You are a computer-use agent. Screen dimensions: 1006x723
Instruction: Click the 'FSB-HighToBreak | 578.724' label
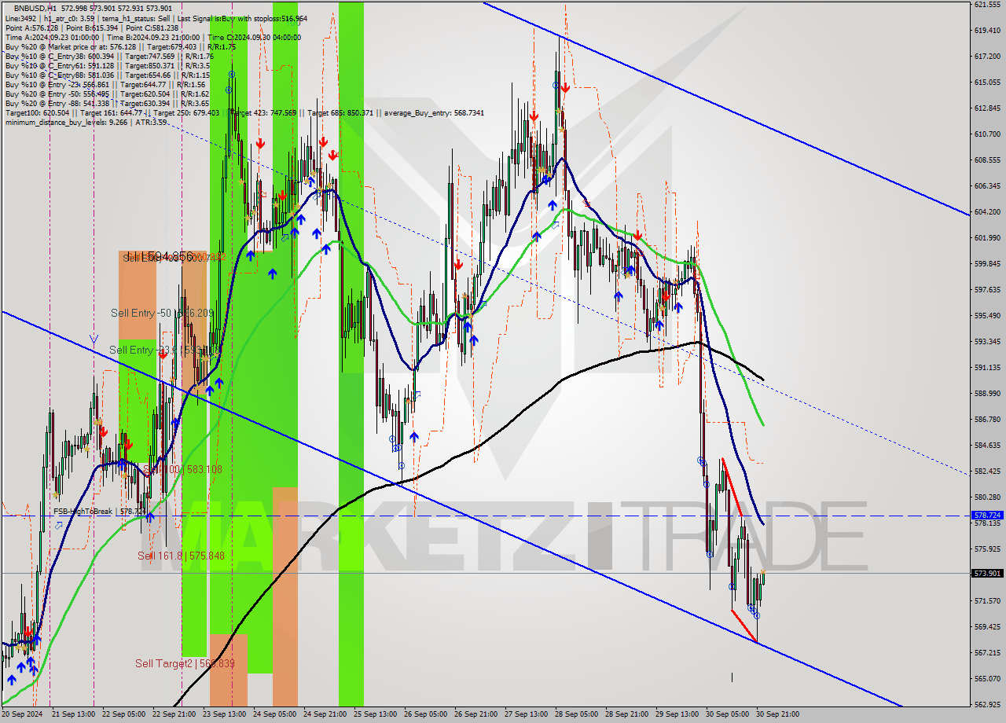point(100,512)
